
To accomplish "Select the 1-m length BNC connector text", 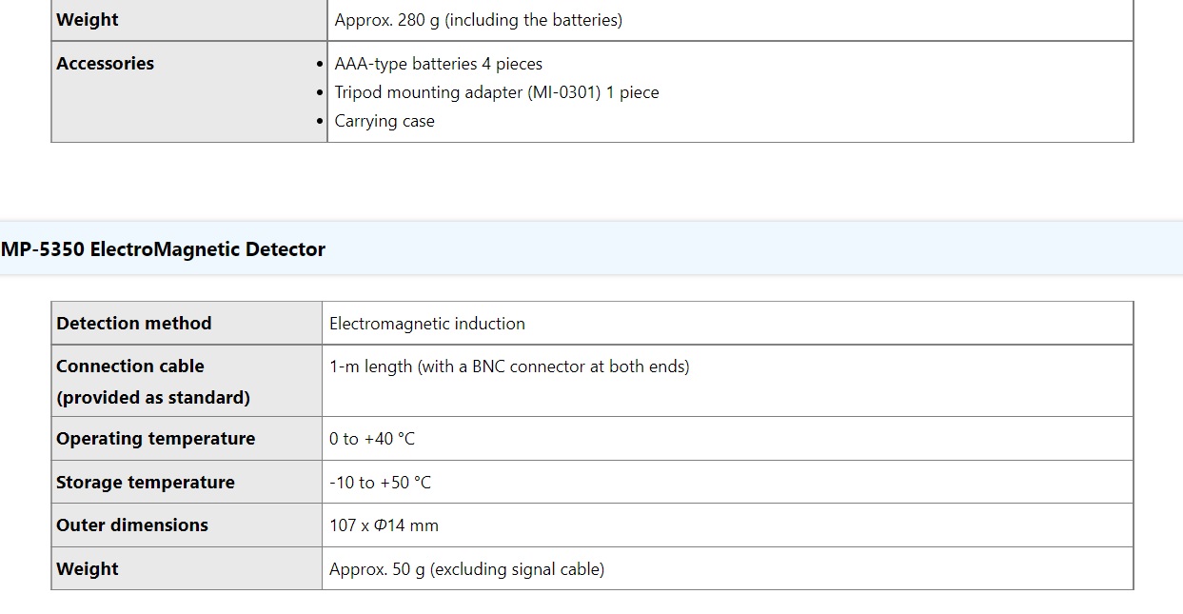I will pyautogui.click(x=509, y=366).
